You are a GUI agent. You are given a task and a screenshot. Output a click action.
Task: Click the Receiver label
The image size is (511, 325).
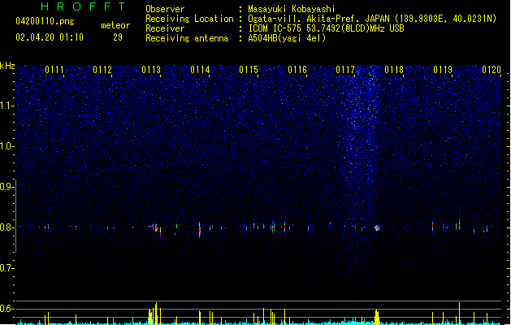point(165,28)
